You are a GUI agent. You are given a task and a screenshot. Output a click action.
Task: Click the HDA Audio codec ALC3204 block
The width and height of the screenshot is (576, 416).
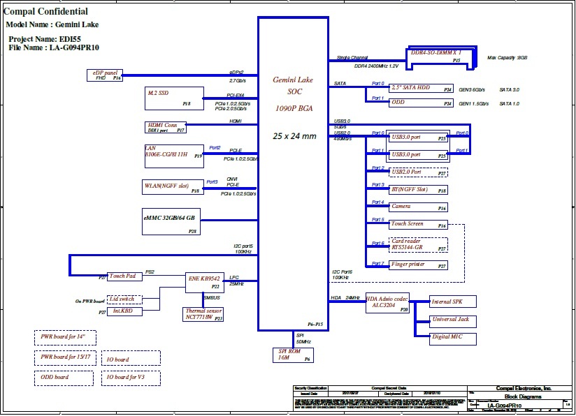(x=388, y=303)
